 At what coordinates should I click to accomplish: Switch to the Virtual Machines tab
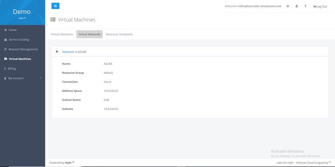coord(62,34)
